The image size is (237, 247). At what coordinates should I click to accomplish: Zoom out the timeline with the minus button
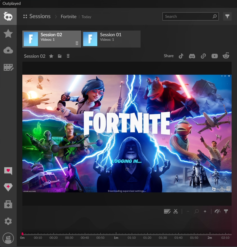(188, 211)
